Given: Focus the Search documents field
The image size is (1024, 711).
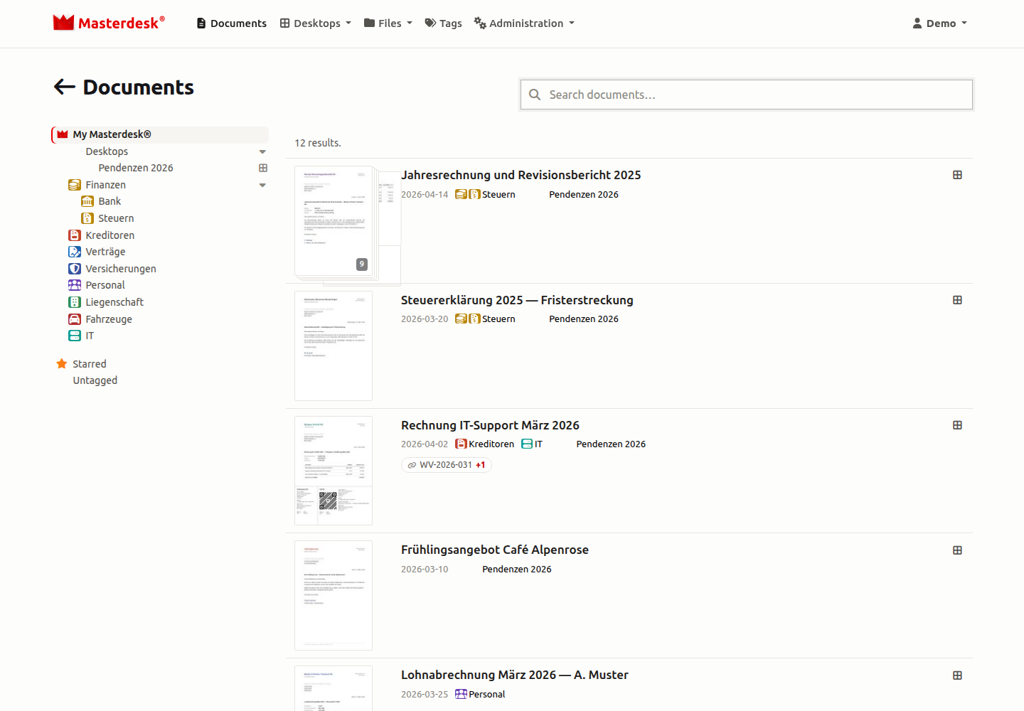Looking at the screenshot, I should click(747, 95).
